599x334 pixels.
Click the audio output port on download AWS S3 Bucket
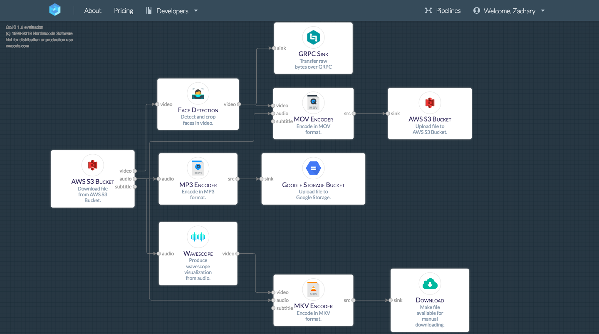click(134, 179)
